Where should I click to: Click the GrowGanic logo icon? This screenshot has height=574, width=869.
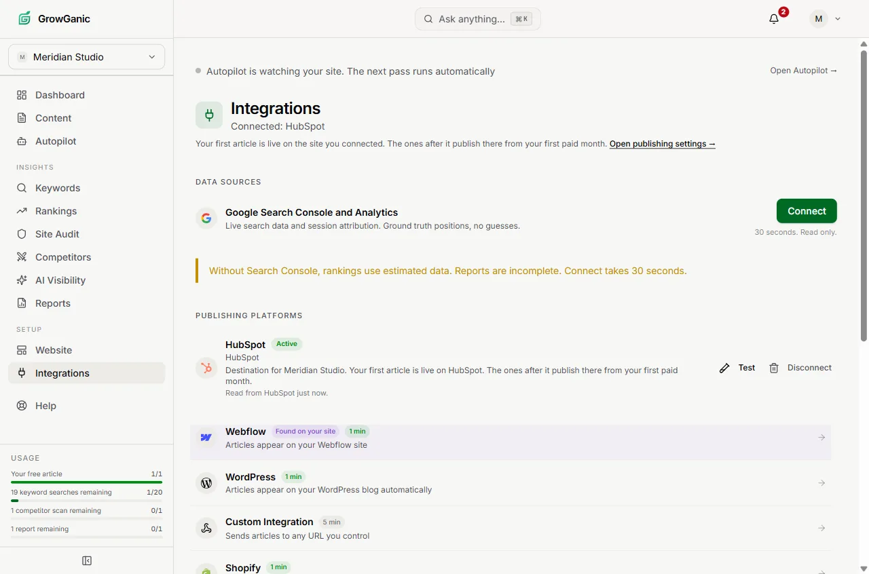pyautogui.click(x=24, y=18)
